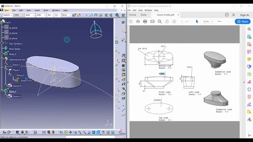Open Acrobat help question mark icon
The width and height of the screenshot is (253, 142).
click(x=227, y=15)
